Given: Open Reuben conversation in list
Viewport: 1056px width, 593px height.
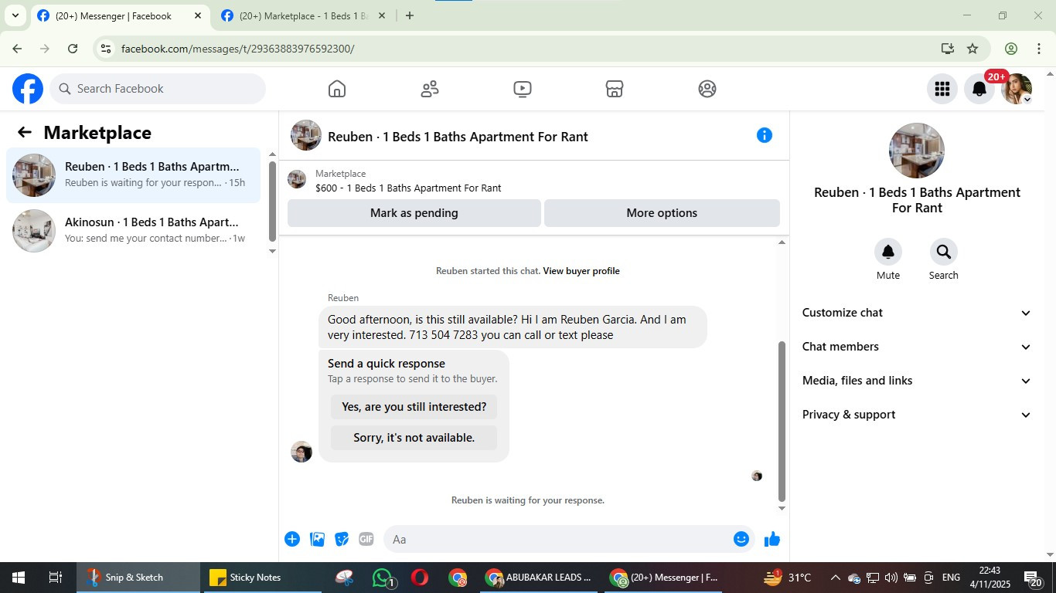Looking at the screenshot, I should pyautogui.click(x=134, y=175).
